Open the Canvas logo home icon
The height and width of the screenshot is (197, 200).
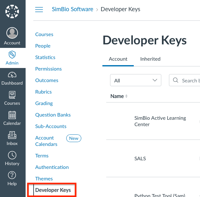point(12,11)
